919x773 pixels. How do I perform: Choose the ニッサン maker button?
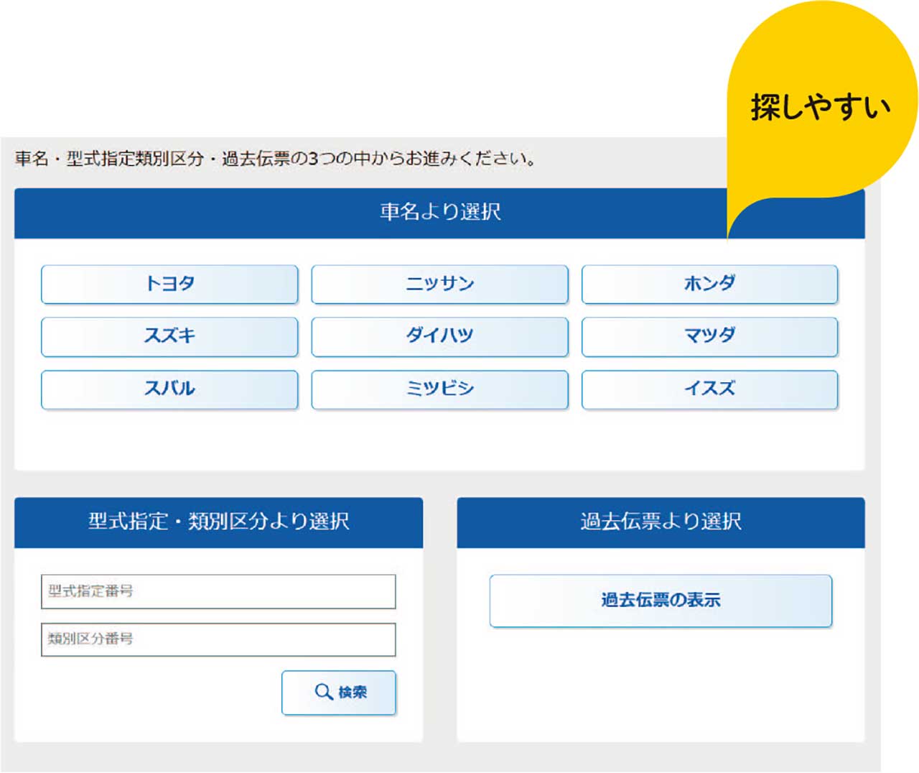click(439, 284)
